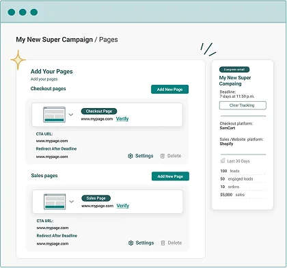Click Add New Page for Sales pages
Screen dimensions: 287x268
170,176
